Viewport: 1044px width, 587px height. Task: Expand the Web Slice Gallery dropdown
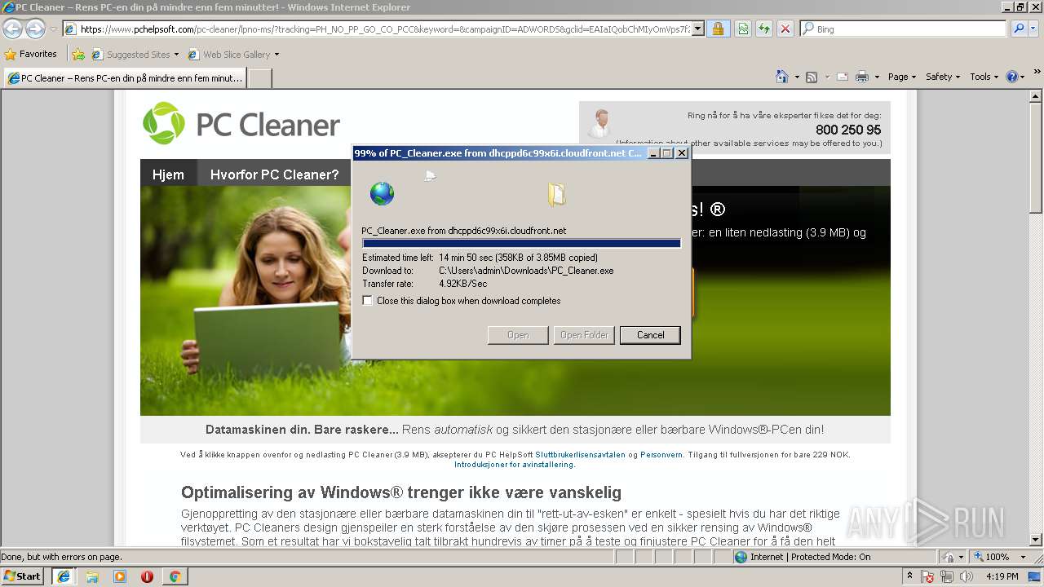276,55
